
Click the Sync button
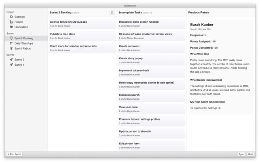coord(241,154)
